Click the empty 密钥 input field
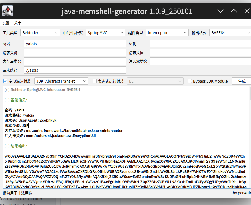This screenshot has width=251, height=205. pos(200,44)
